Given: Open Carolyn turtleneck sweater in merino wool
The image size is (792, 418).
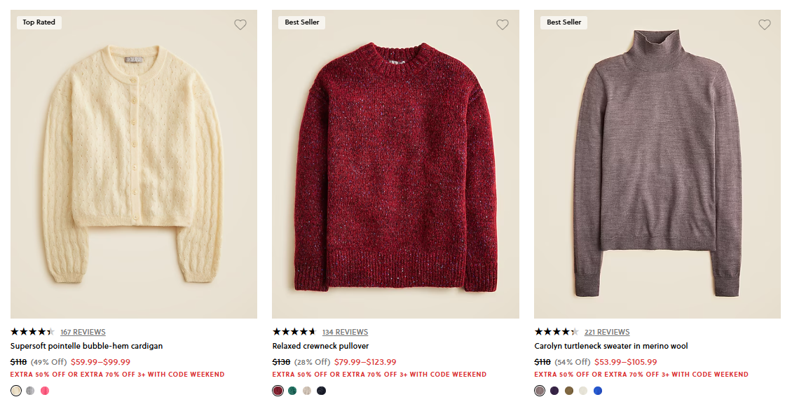Looking at the screenshot, I should pyautogui.click(x=611, y=346).
